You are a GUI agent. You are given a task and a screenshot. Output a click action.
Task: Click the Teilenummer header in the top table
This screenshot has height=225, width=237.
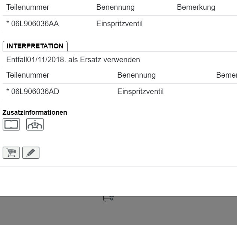coord(28,7)
